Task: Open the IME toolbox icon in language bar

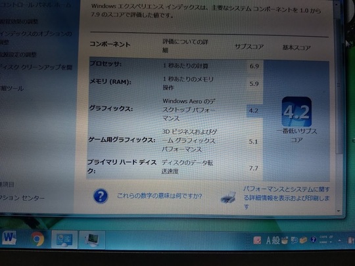Action: coord(303,240)
